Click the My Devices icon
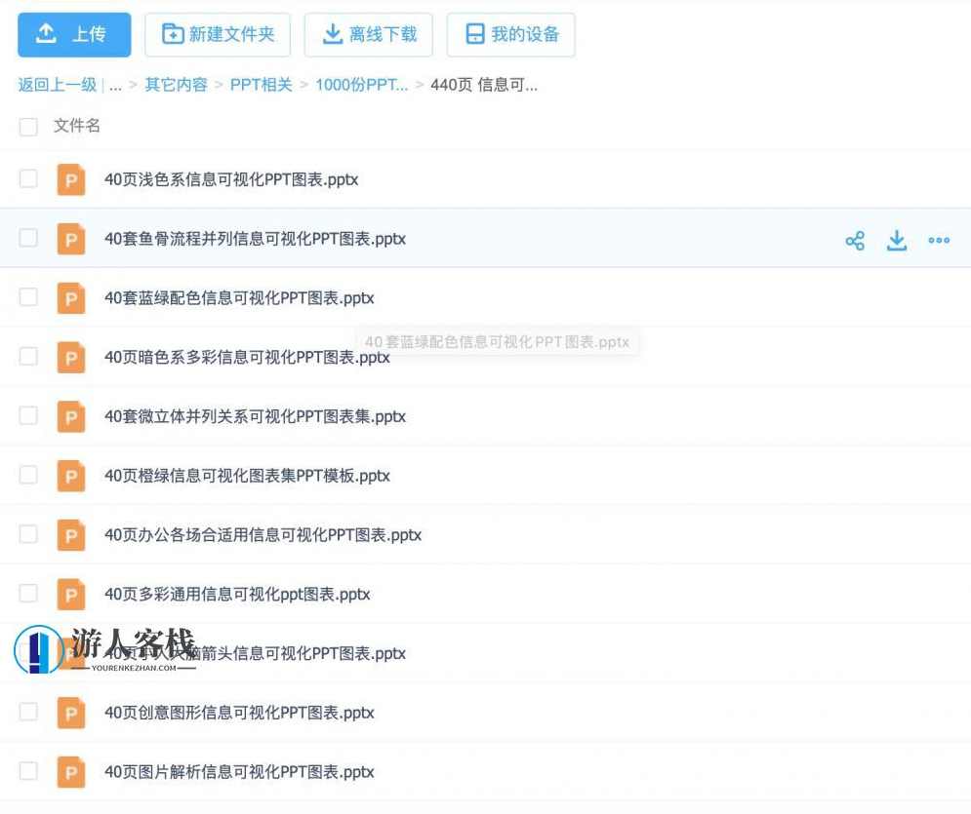 pos(474,33)
